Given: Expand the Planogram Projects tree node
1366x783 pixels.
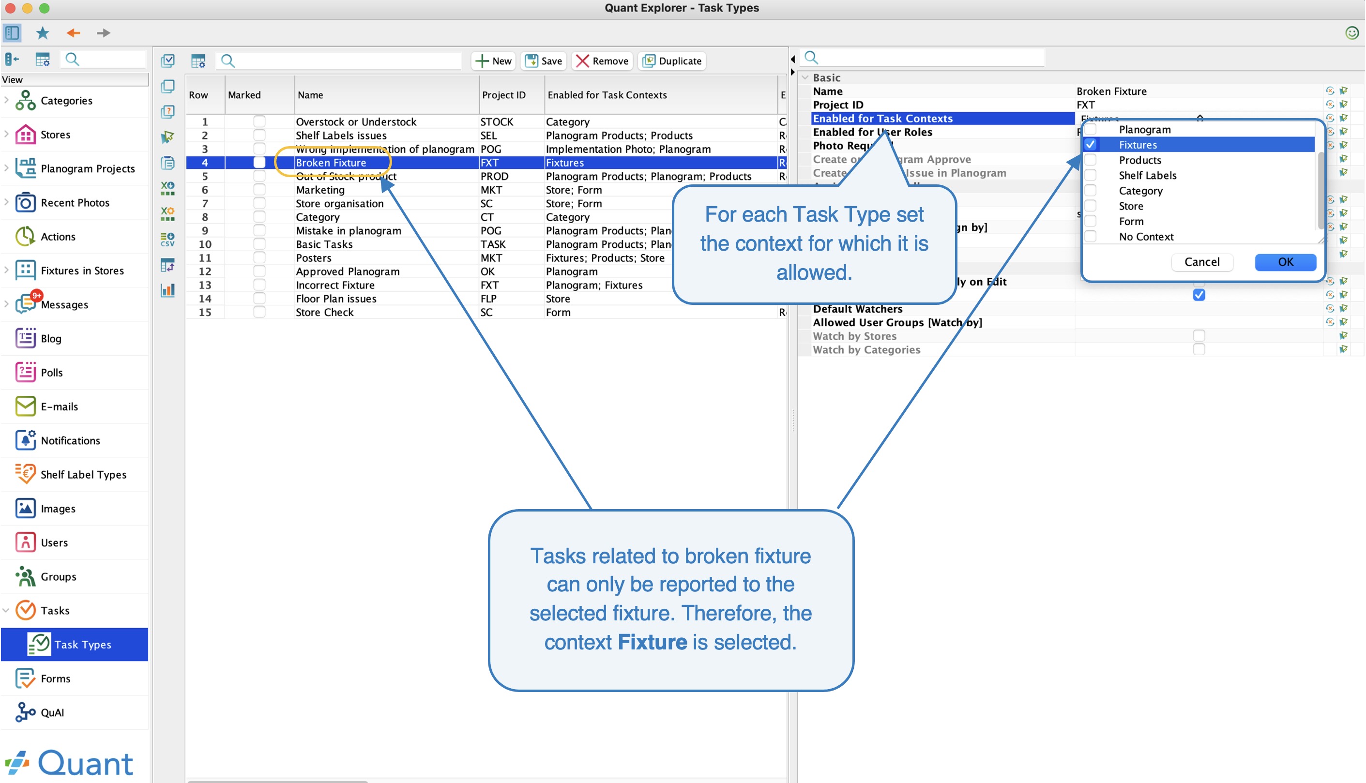Looking at the screenshot, I should pos(6,168).
